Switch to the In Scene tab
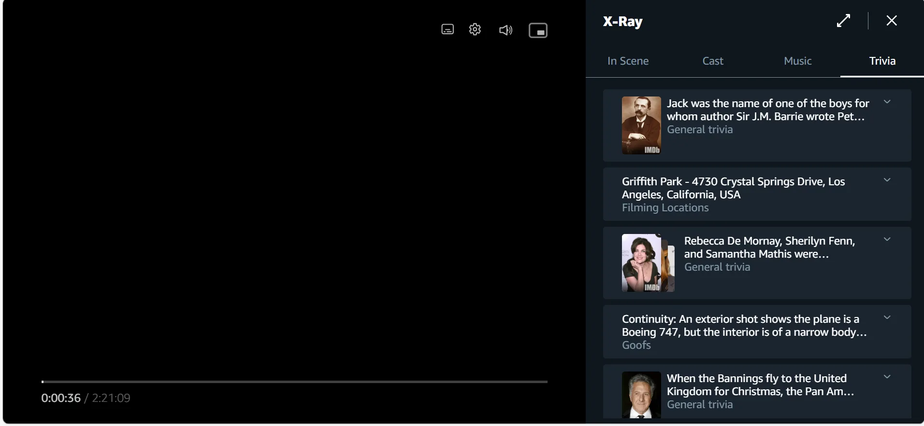 pyautogui.click(x=628, y=61)
